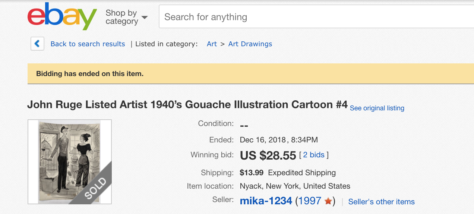Click the US $28.55 winning bid
The image size is (474, 214).
[x=268, y=155]
